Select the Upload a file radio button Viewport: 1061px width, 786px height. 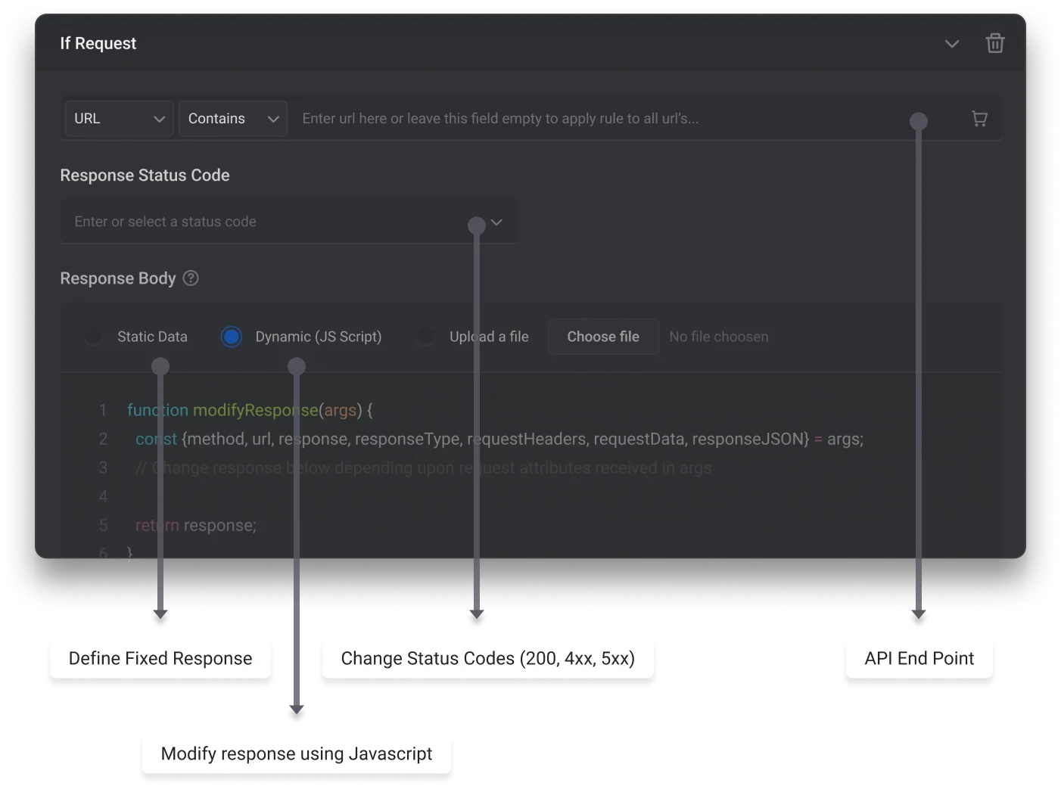(x=427, y=337)
